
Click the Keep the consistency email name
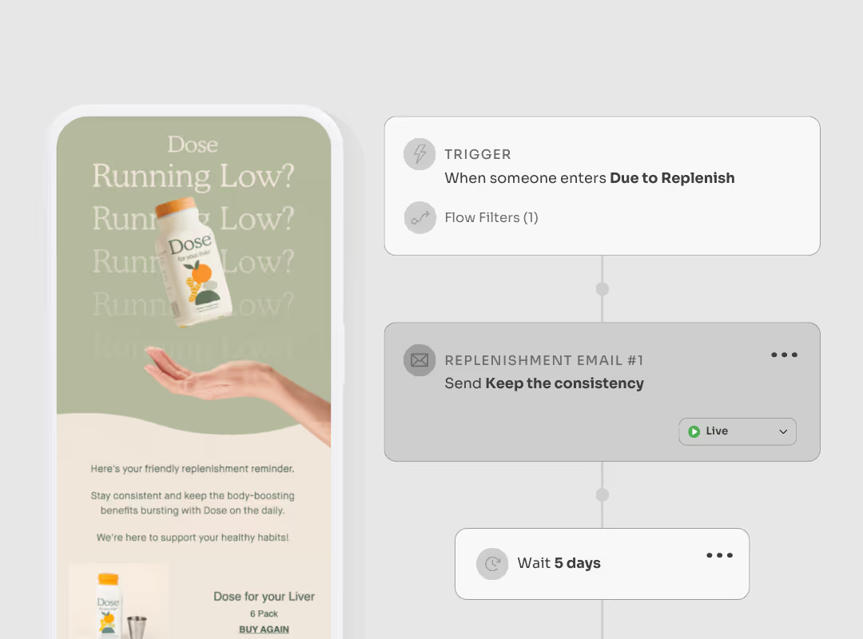coord(564,383)
